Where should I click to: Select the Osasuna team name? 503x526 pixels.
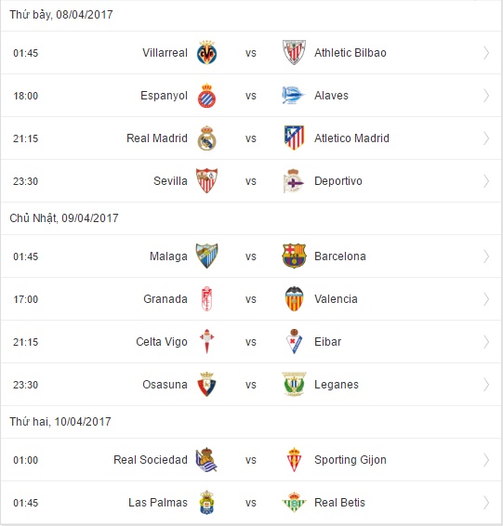165,385
